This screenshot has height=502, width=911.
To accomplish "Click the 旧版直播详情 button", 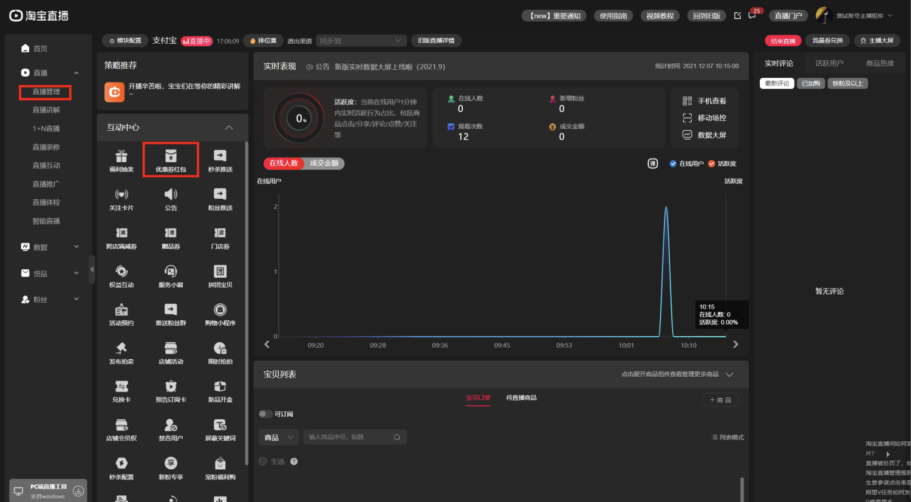I will click(x=436, y=41).
